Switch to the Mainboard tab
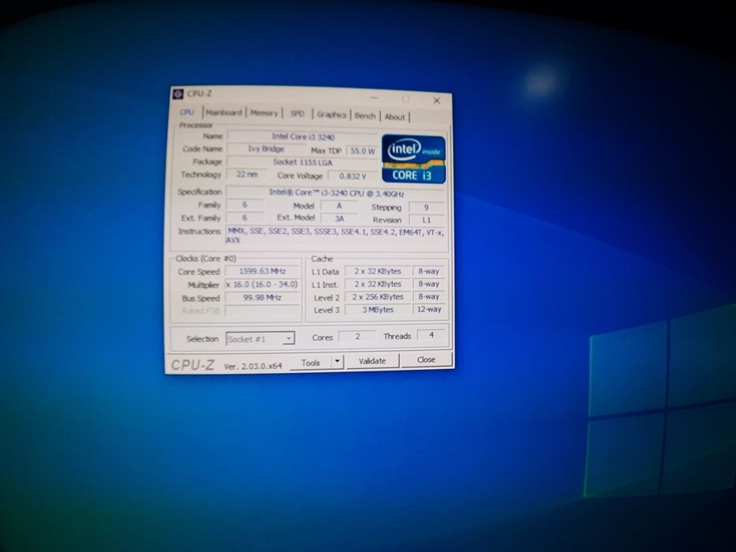The height and width of the screenshot is (552, 736). [x=224, y=113]
